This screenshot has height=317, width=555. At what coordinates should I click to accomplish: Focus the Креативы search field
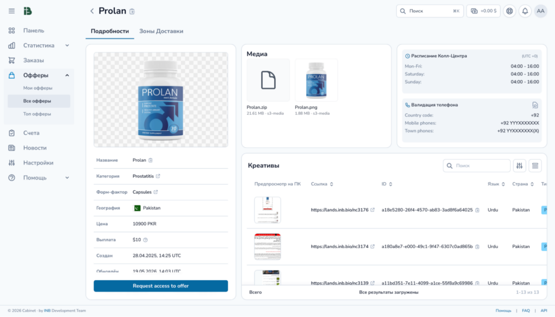(476, 166)
